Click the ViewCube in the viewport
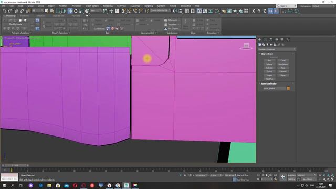The width and height of the screenshot is (336, 189). point(246,46)
